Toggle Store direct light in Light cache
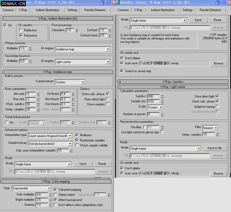231x212 pixels. [x=217, y=96]
